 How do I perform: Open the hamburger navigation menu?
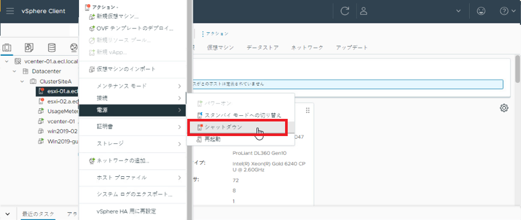pos(10,11)
